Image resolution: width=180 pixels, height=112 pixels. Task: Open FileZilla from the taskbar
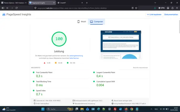(115, 109)
